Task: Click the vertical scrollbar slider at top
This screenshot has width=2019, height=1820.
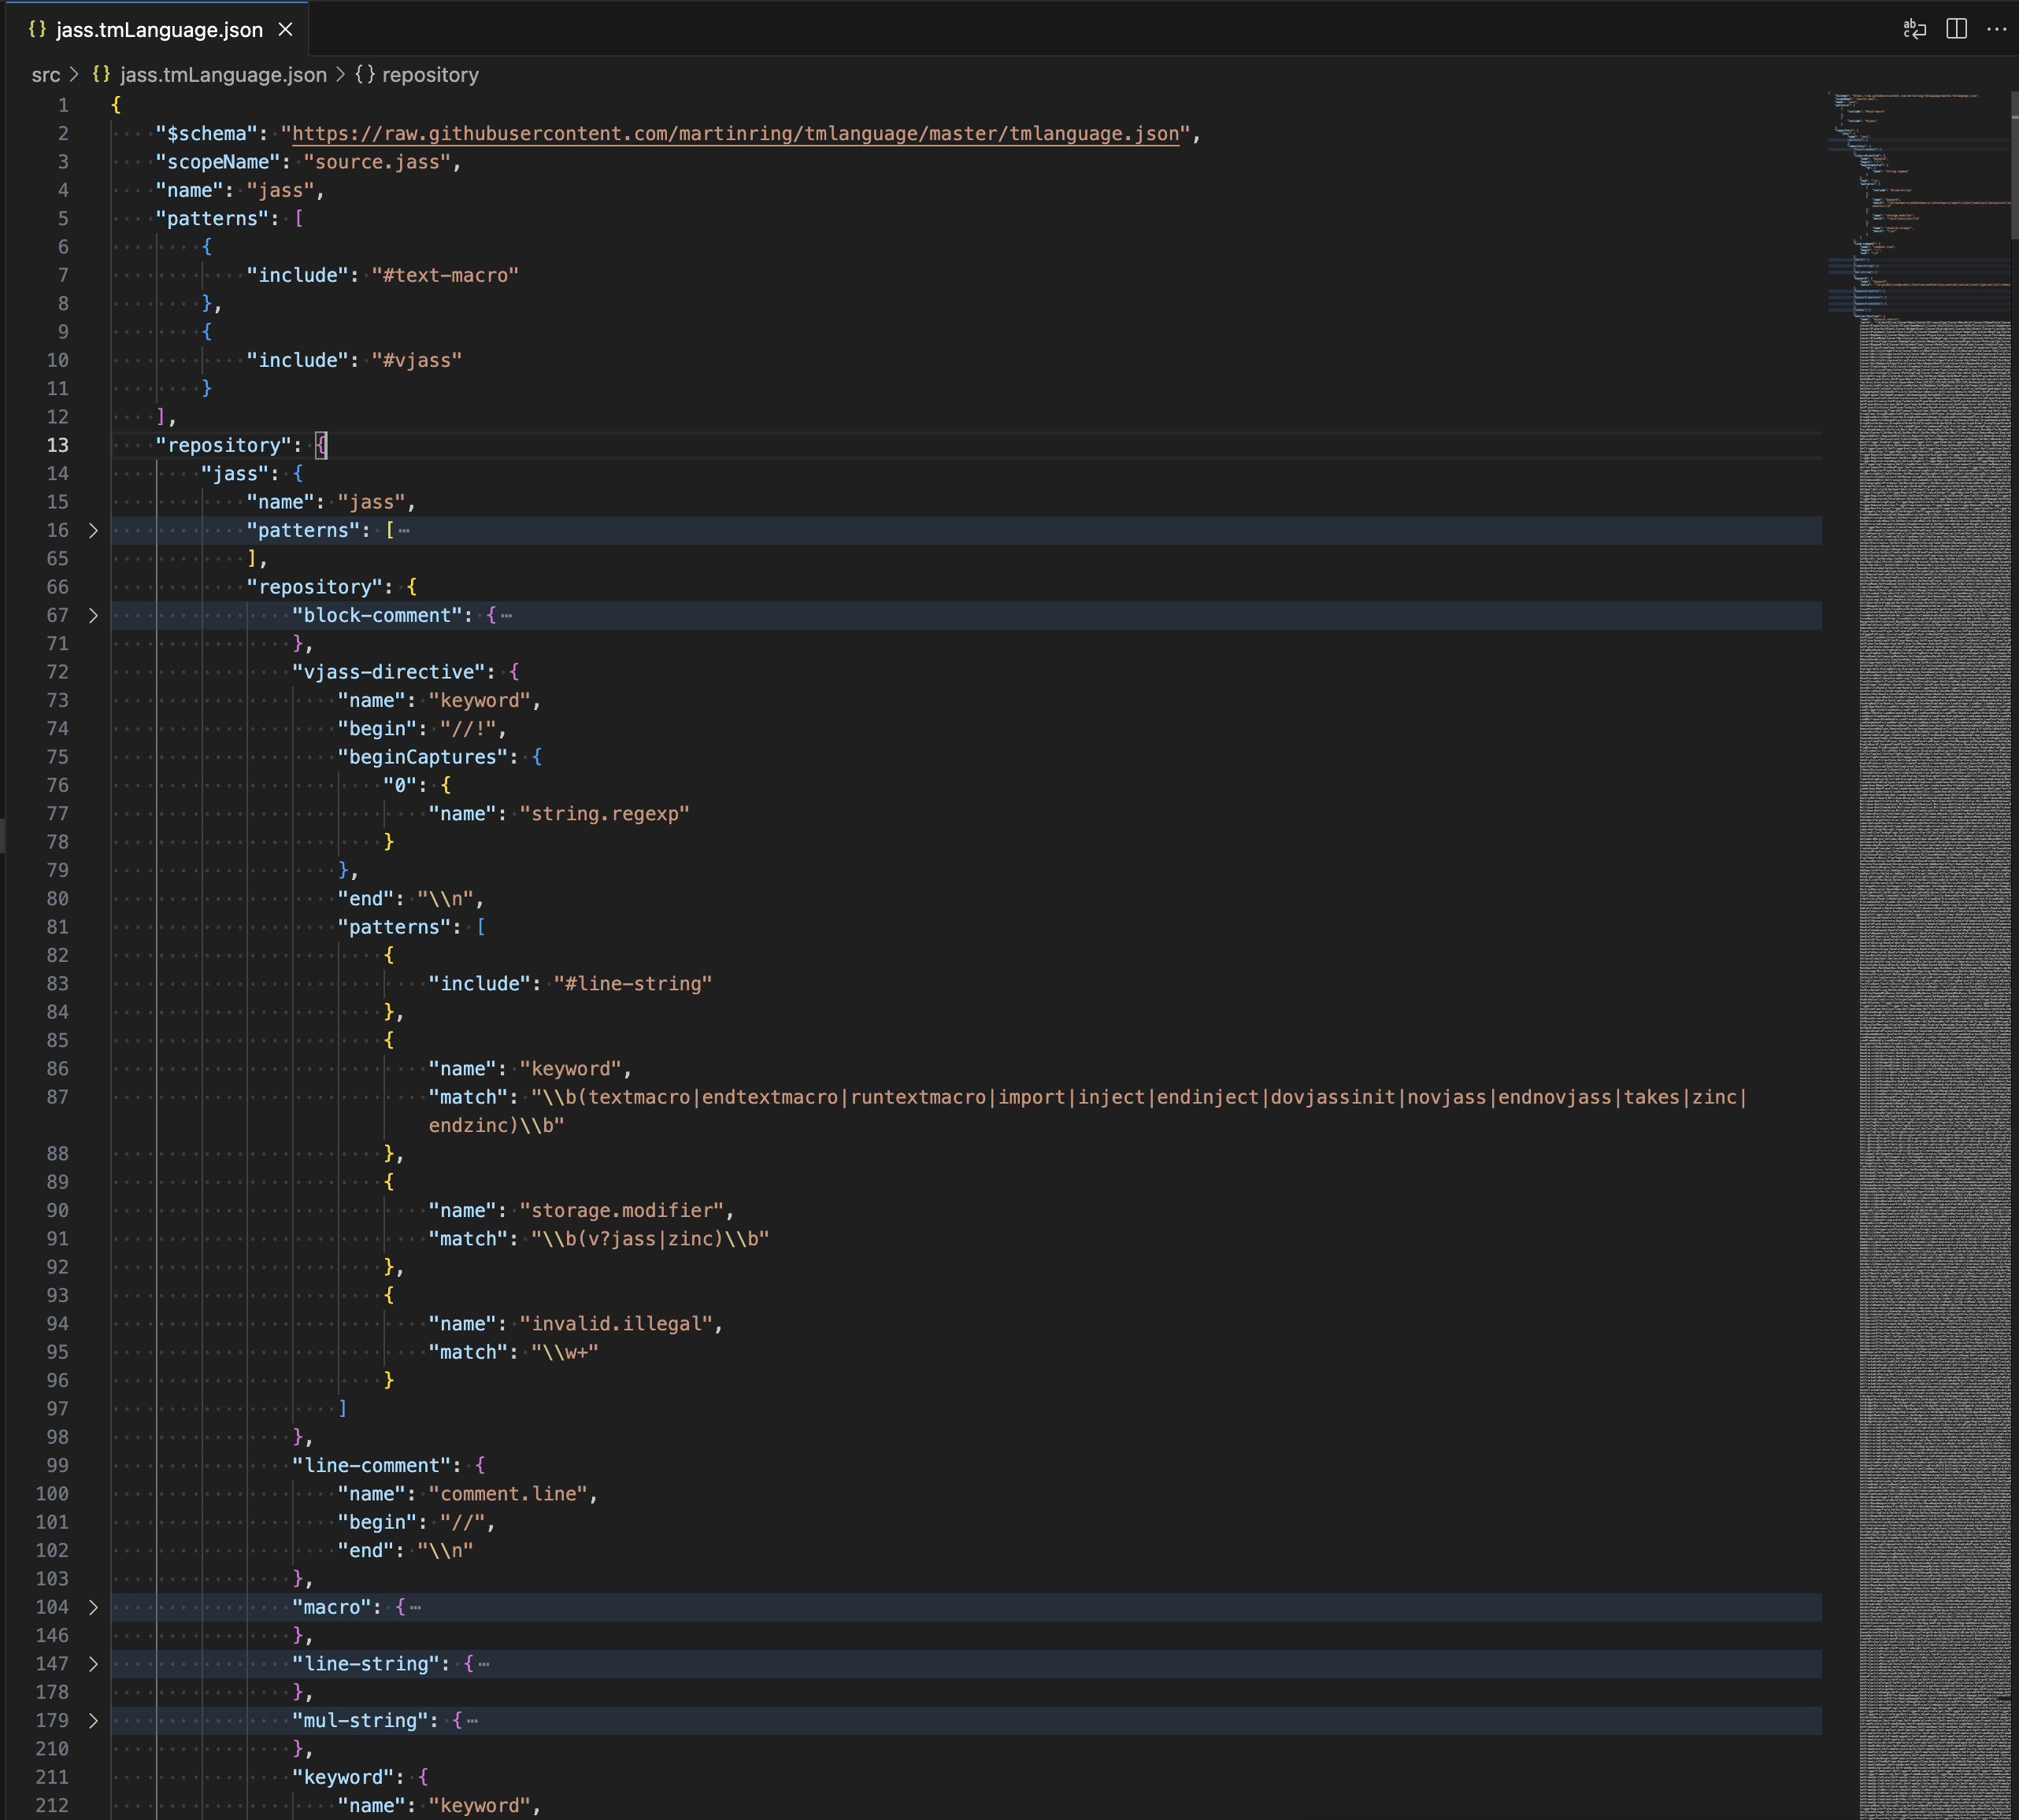Action: point(2014,165)
